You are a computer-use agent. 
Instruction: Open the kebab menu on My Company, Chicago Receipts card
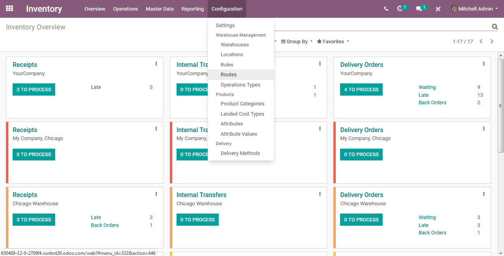pyautogui.click(x=156, y=129)
